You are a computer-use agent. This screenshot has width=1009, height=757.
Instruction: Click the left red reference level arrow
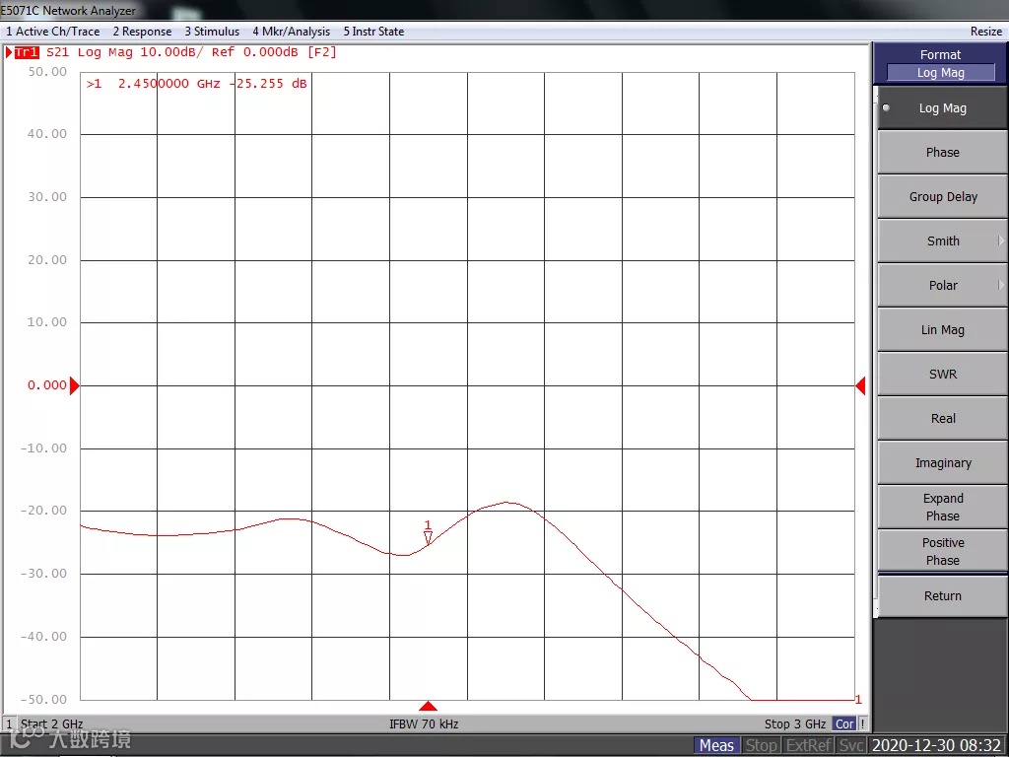pyautogui.click(x=75, y=385)
